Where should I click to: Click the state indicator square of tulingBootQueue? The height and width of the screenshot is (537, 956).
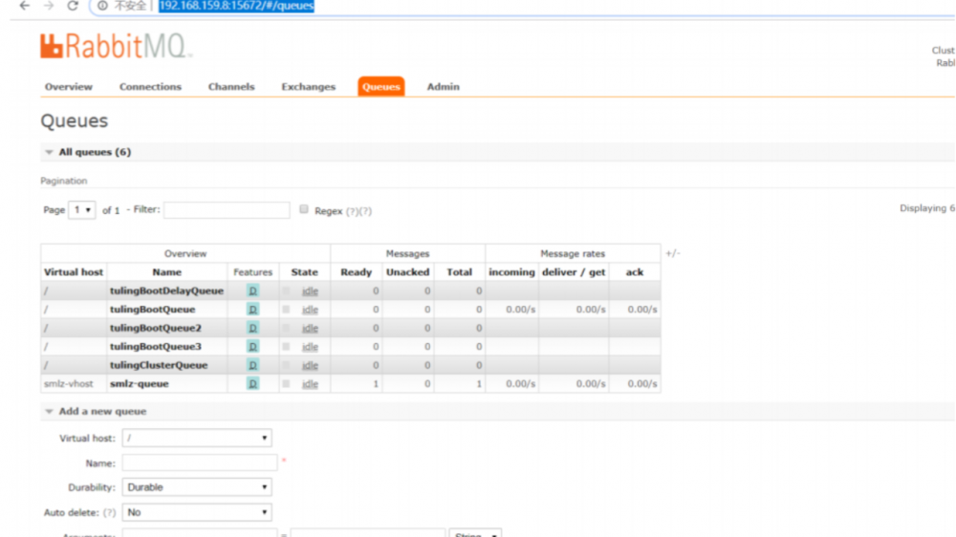tap(286, 310)
